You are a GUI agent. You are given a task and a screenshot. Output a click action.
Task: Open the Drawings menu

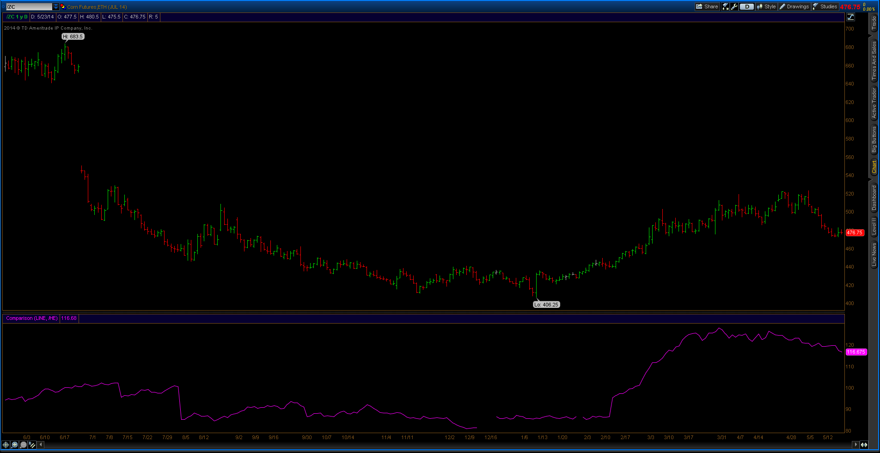[794, 6]
